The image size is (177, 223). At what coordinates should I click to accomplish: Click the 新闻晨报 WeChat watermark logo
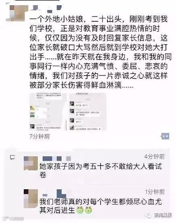pyautogui.click(x=159, y=215)
